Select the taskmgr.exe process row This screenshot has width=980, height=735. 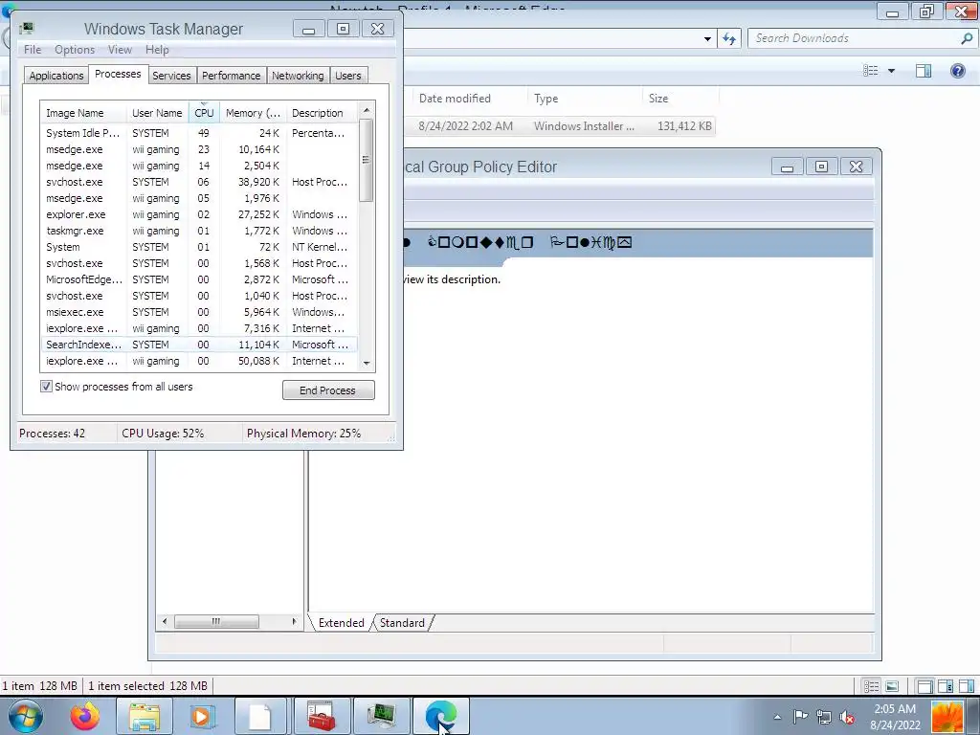[x=199, y=231]
